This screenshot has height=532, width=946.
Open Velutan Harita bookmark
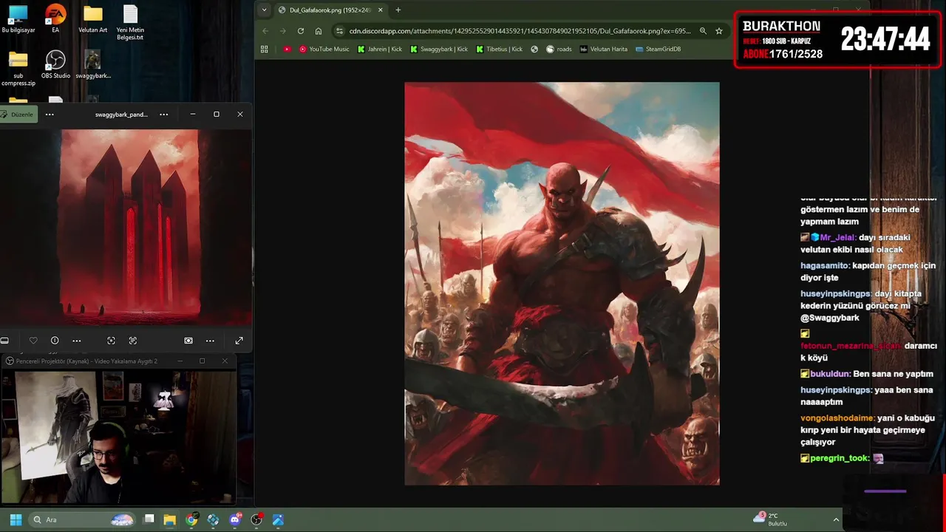(x=603, y=50)
